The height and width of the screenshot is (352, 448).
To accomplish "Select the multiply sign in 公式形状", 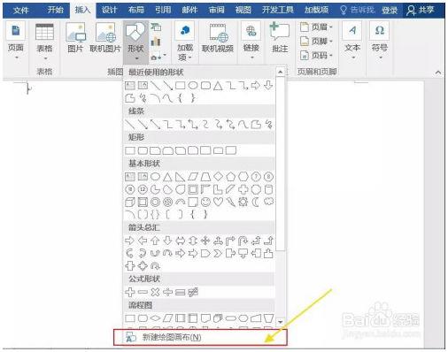I will click(x=155, y=292).
